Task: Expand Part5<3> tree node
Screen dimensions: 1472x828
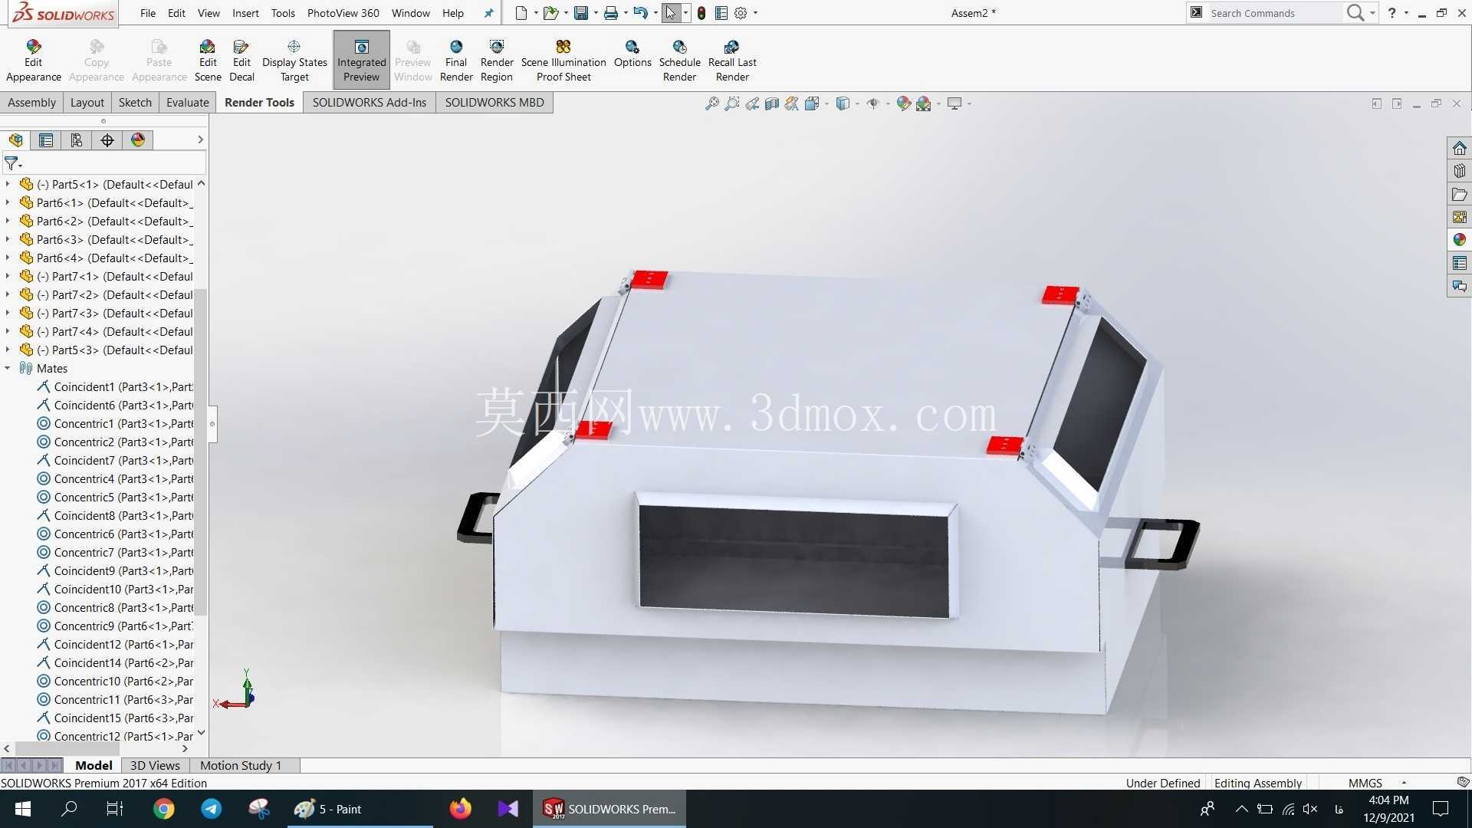Action: (x=8, y=350)
